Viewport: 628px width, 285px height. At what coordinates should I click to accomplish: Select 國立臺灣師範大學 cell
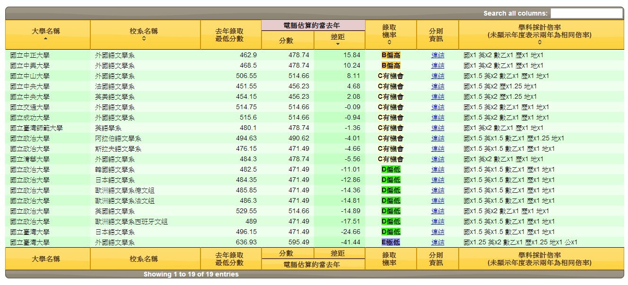pyautogui.click(x=48, y=128)
